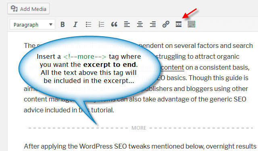This screenshot has width=258, height=151.
Task: Click the insert link icon
Action: click(x=166, y=24)
